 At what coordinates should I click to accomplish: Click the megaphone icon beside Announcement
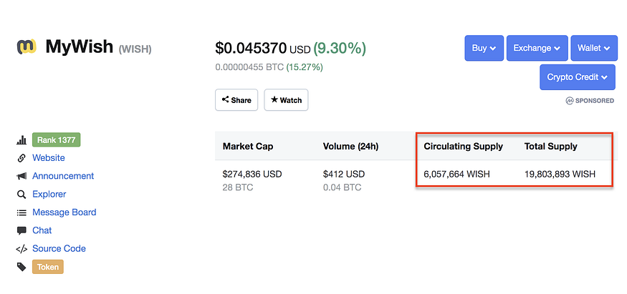click(21, 176)
